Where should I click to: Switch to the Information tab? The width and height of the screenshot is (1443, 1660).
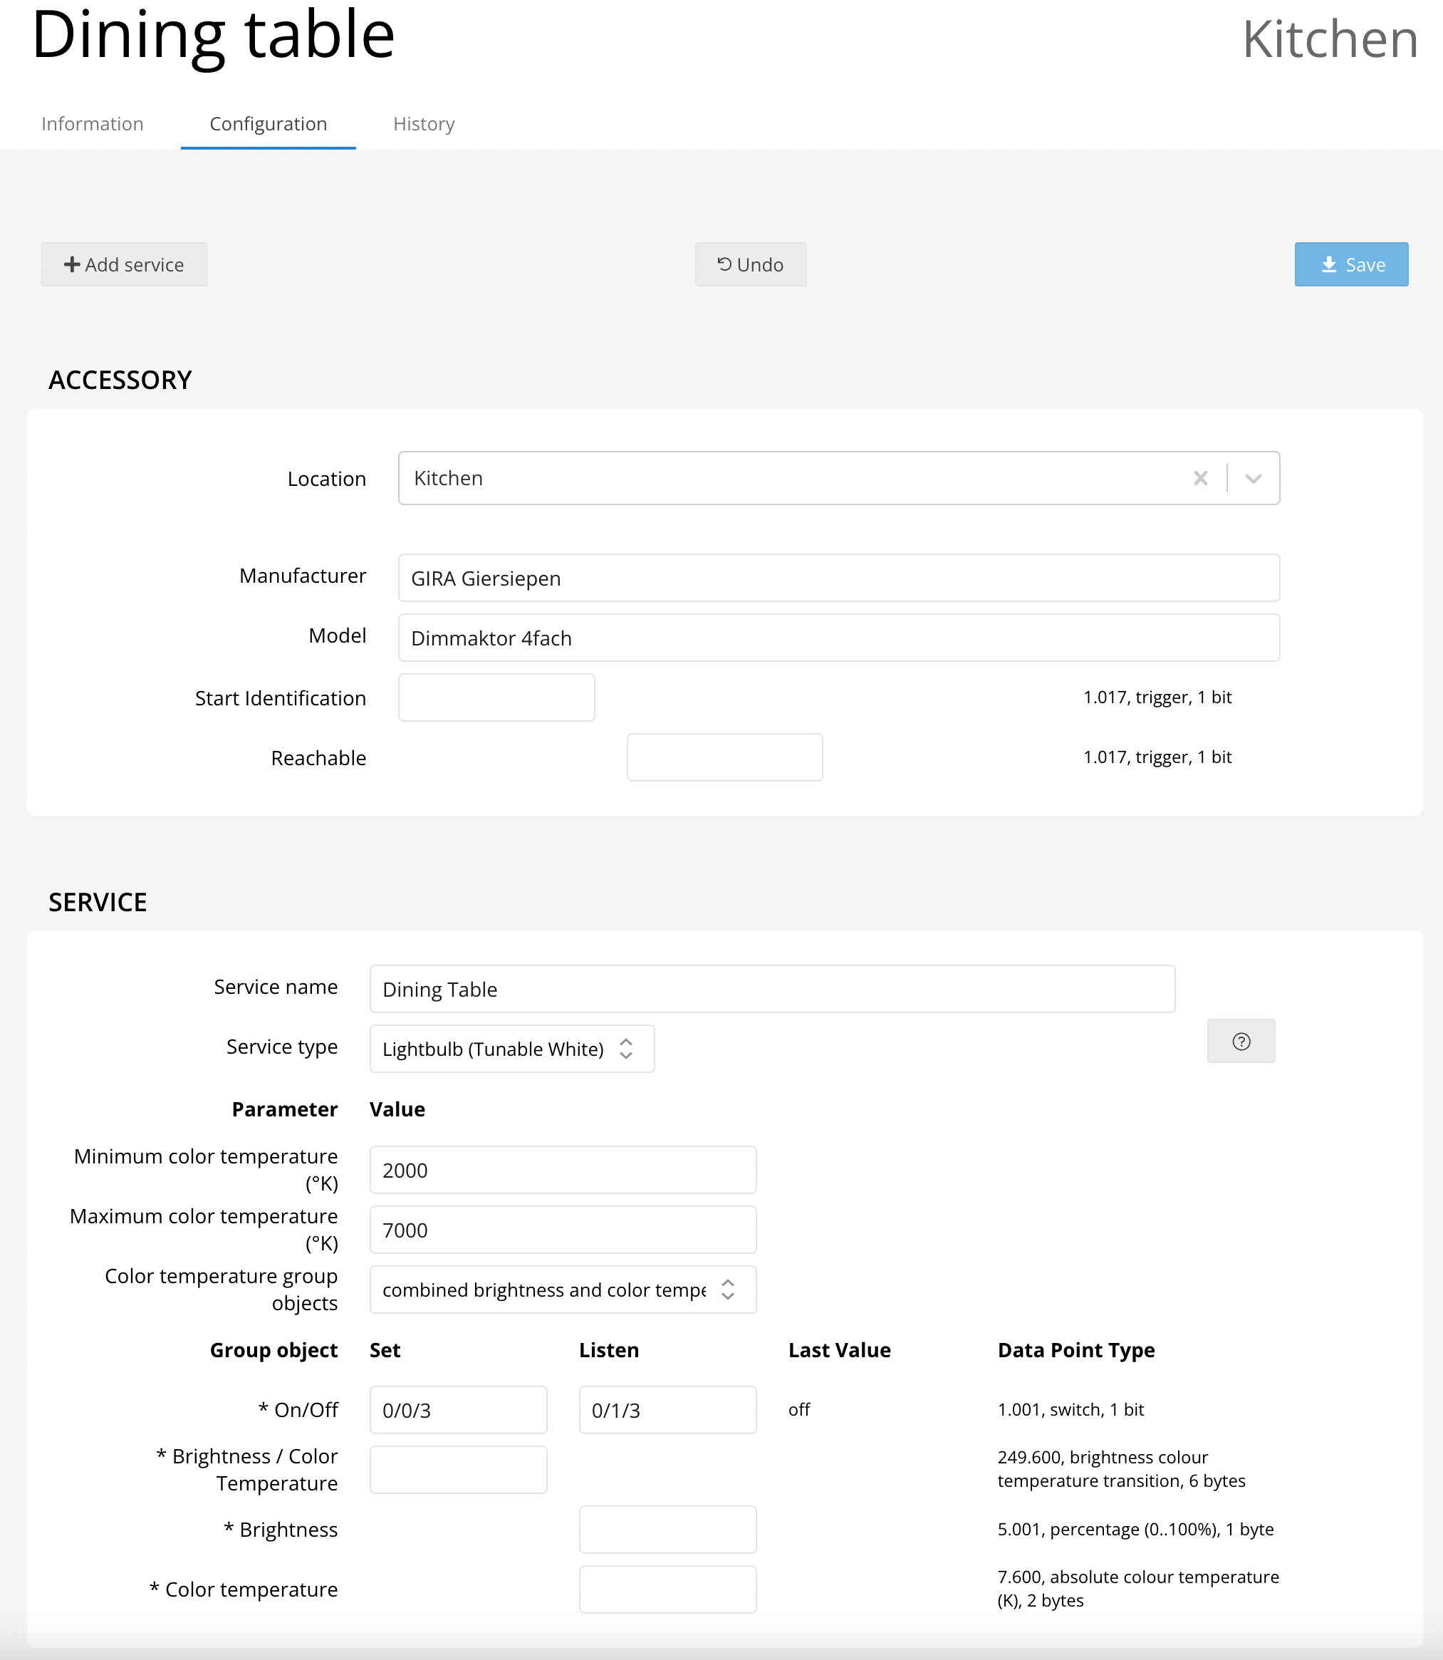(93, 124)
